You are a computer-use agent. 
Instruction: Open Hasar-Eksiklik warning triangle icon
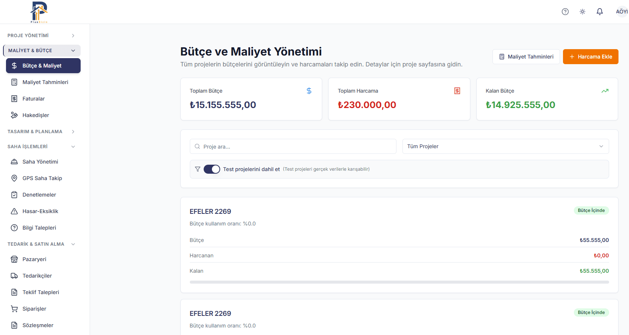click(x=14, y=211)
